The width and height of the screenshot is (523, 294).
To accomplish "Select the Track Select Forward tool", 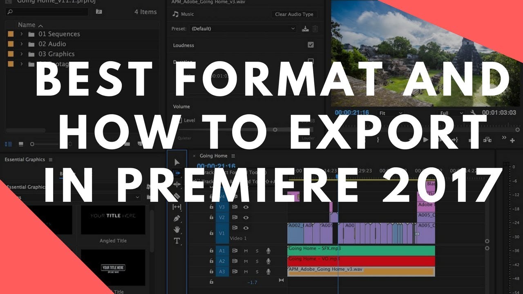I will tap(177, 173).
